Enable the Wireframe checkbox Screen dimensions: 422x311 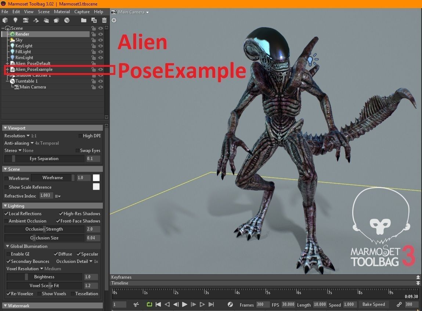6,178
